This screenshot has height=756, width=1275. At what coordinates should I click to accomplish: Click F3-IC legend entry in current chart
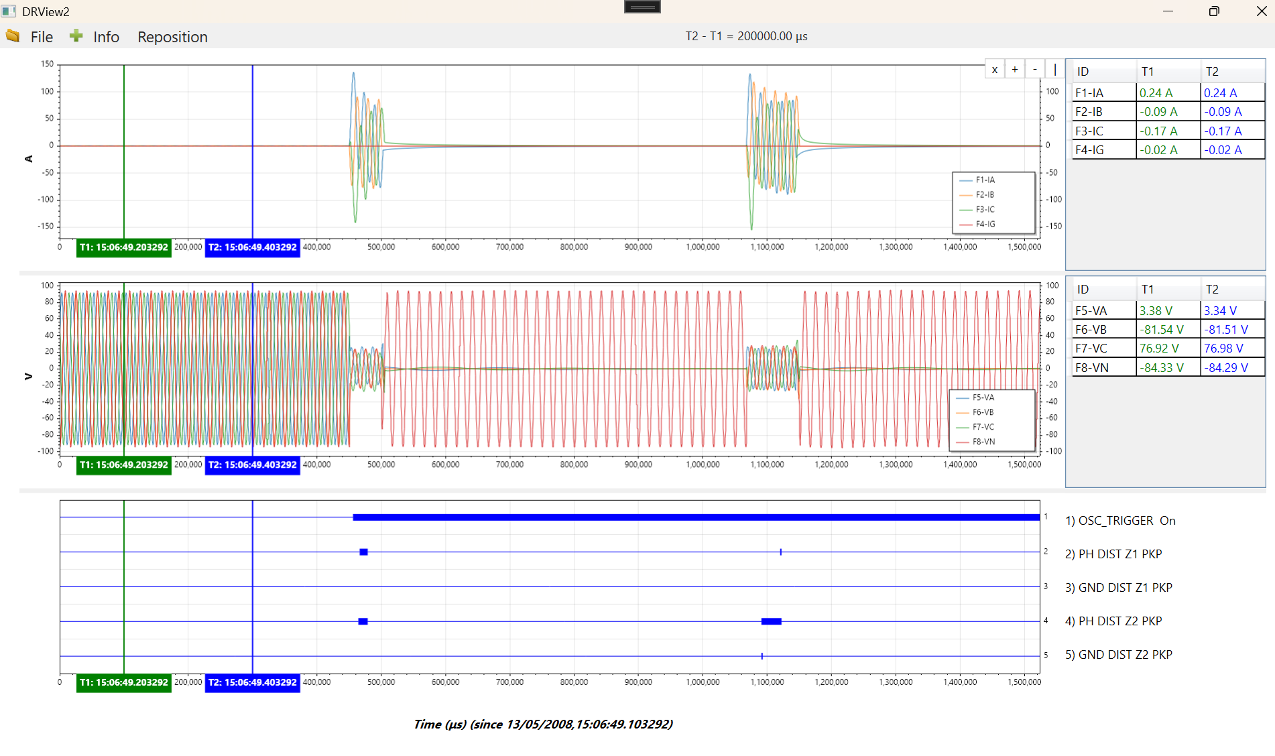(977, 210)
